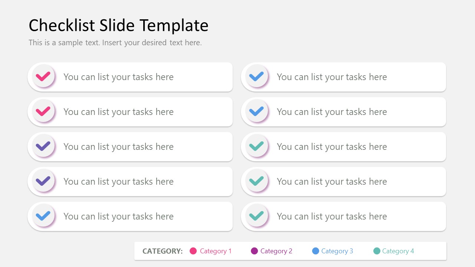The image size is (475, 267).
Task: Select the blue checkmark on the top right task
Action: coord(256,77)
